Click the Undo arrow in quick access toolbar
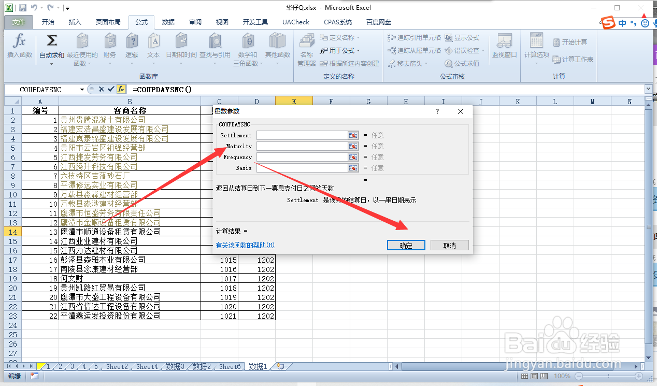Image resolution: width=657 pixels, height=386 pixels. point(34,8)
